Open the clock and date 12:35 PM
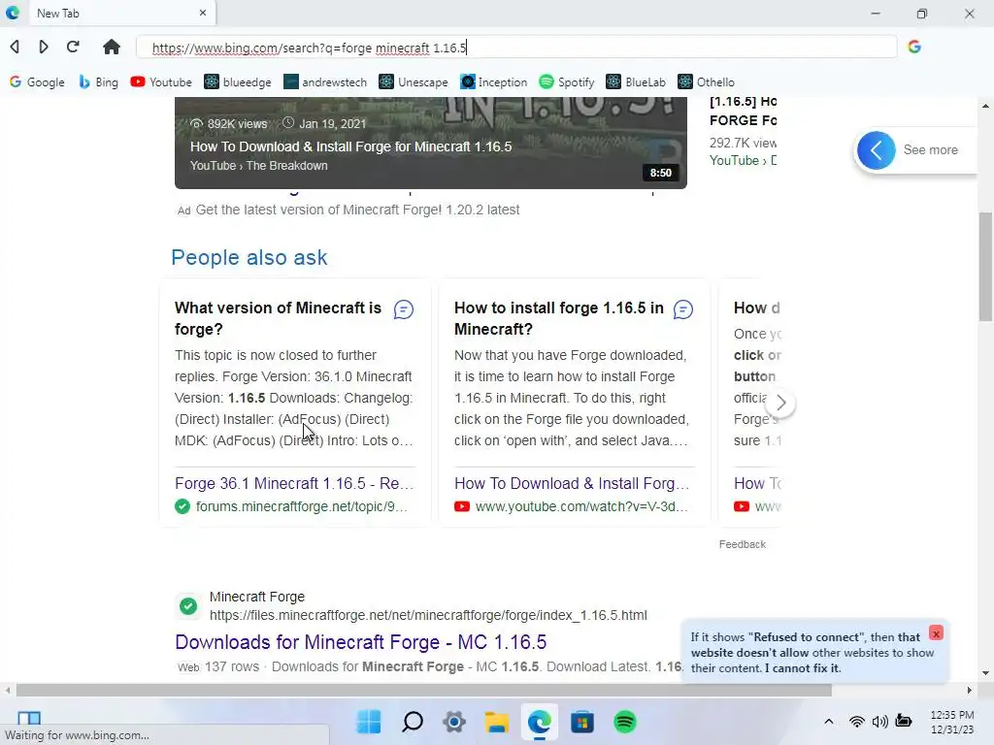This screenshot has height=745, width=994. pos(952,722)
